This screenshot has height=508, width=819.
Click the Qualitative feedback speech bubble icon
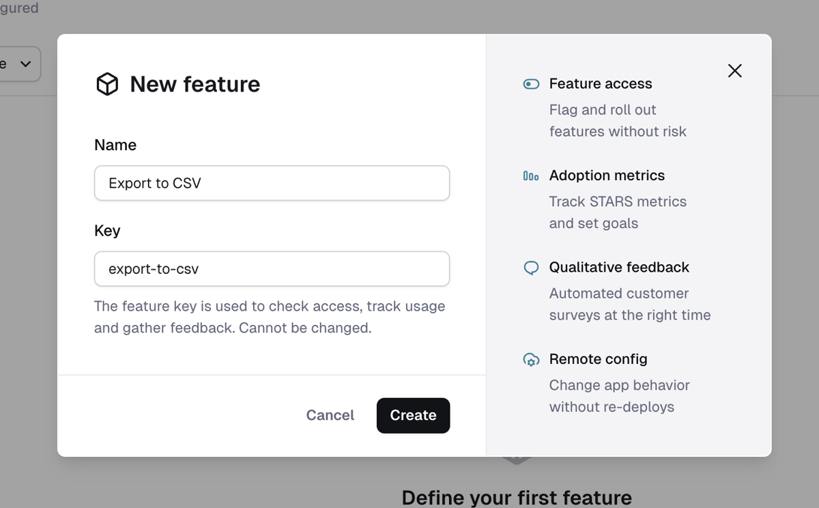point(531,267)
